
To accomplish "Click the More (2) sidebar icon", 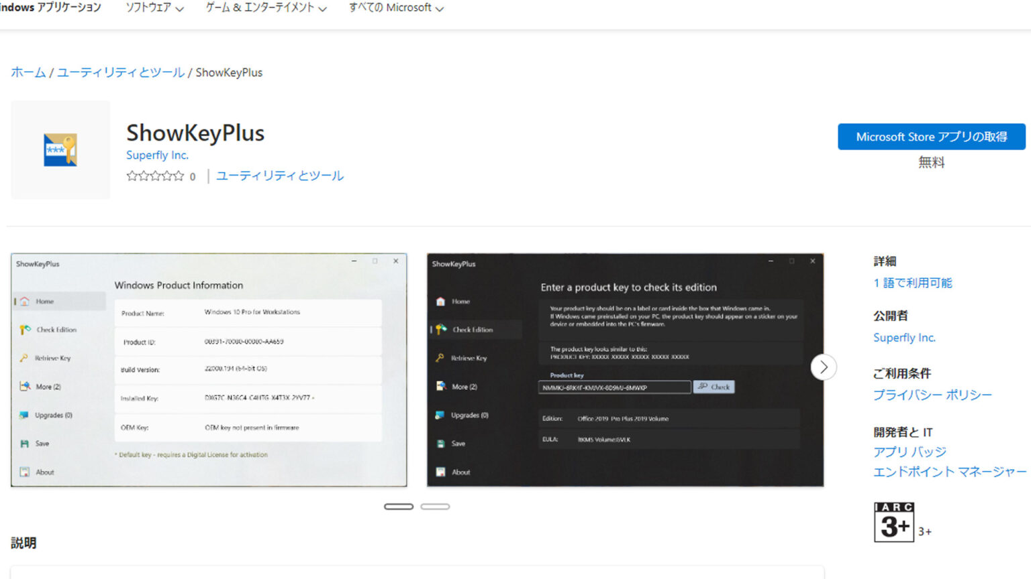I will point(24,387).
